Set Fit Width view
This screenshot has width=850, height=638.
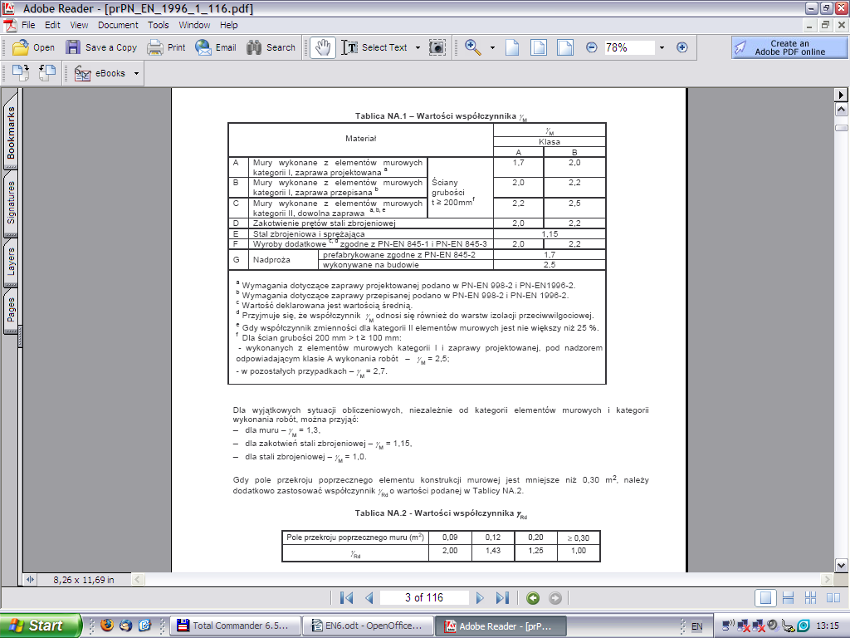[x=564, y=47]
